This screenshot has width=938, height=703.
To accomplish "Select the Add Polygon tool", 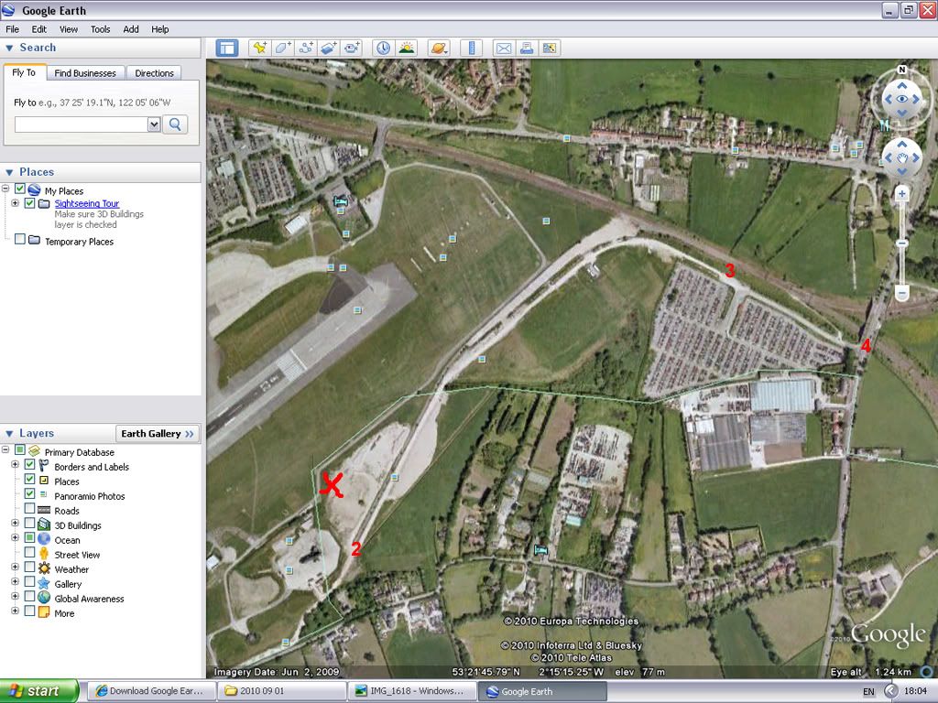I will pyautogui.click(x=283, y=49).
